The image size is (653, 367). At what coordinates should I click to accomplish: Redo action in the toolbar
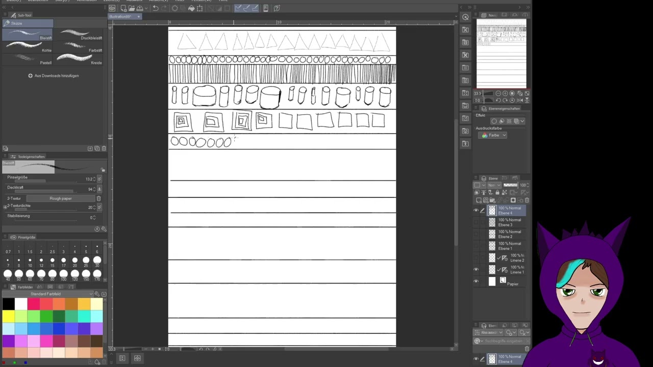pyautogui.click(x=164, y=8)
